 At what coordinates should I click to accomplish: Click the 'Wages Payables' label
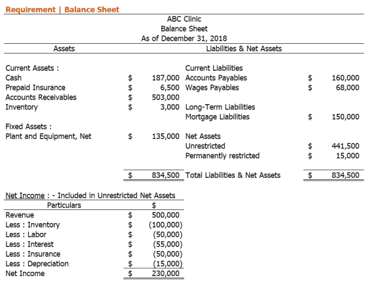(212, 88)
